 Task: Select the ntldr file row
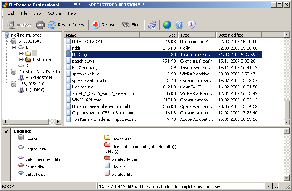pos(163,48)
